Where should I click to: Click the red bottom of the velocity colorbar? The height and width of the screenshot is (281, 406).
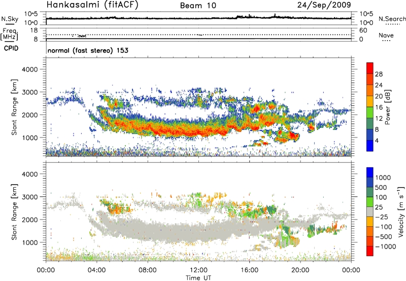[x=370, y=251]
